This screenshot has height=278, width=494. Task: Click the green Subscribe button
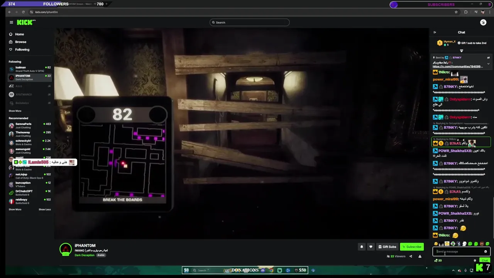click(412, 247)
